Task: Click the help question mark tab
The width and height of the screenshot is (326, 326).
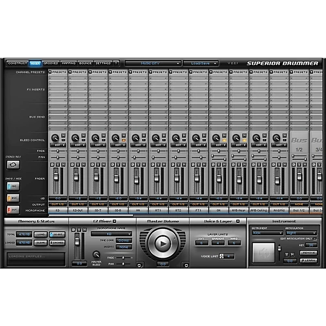Action: pos(116,63)
